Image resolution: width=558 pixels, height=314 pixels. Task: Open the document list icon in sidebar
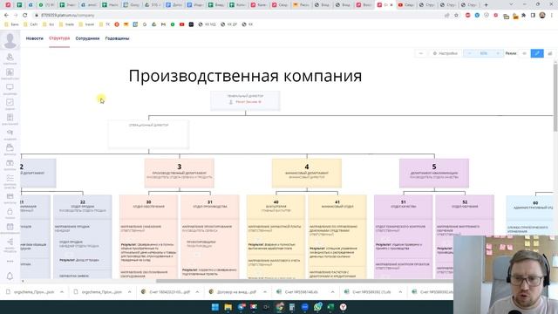[10, 119]
